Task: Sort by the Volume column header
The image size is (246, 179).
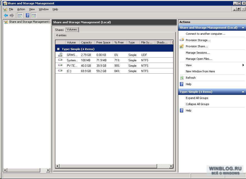Action: (x=73, y=42)
